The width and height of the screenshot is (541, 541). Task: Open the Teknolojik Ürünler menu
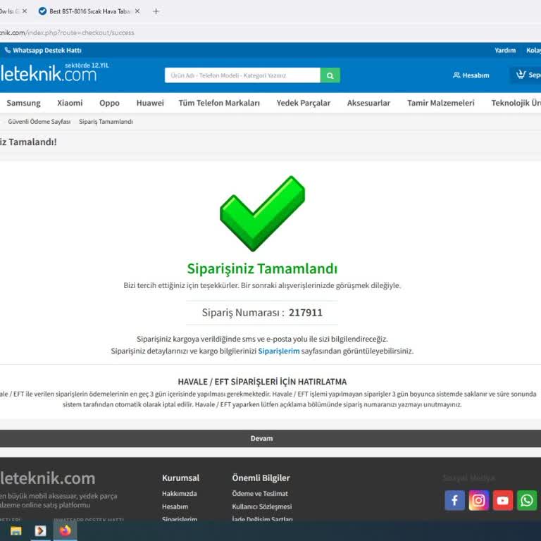pyautogui.click(x=516, y=103)
